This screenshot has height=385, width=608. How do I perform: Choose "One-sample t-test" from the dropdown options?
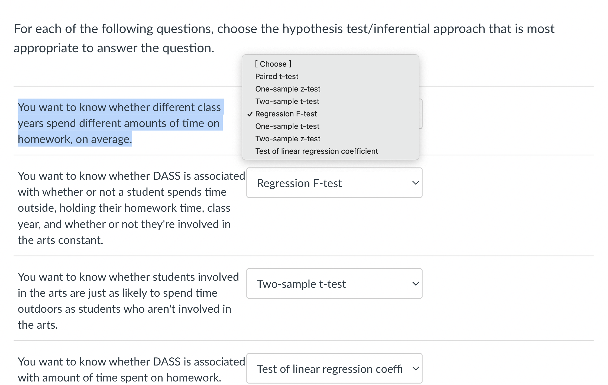tap(287, 126)
